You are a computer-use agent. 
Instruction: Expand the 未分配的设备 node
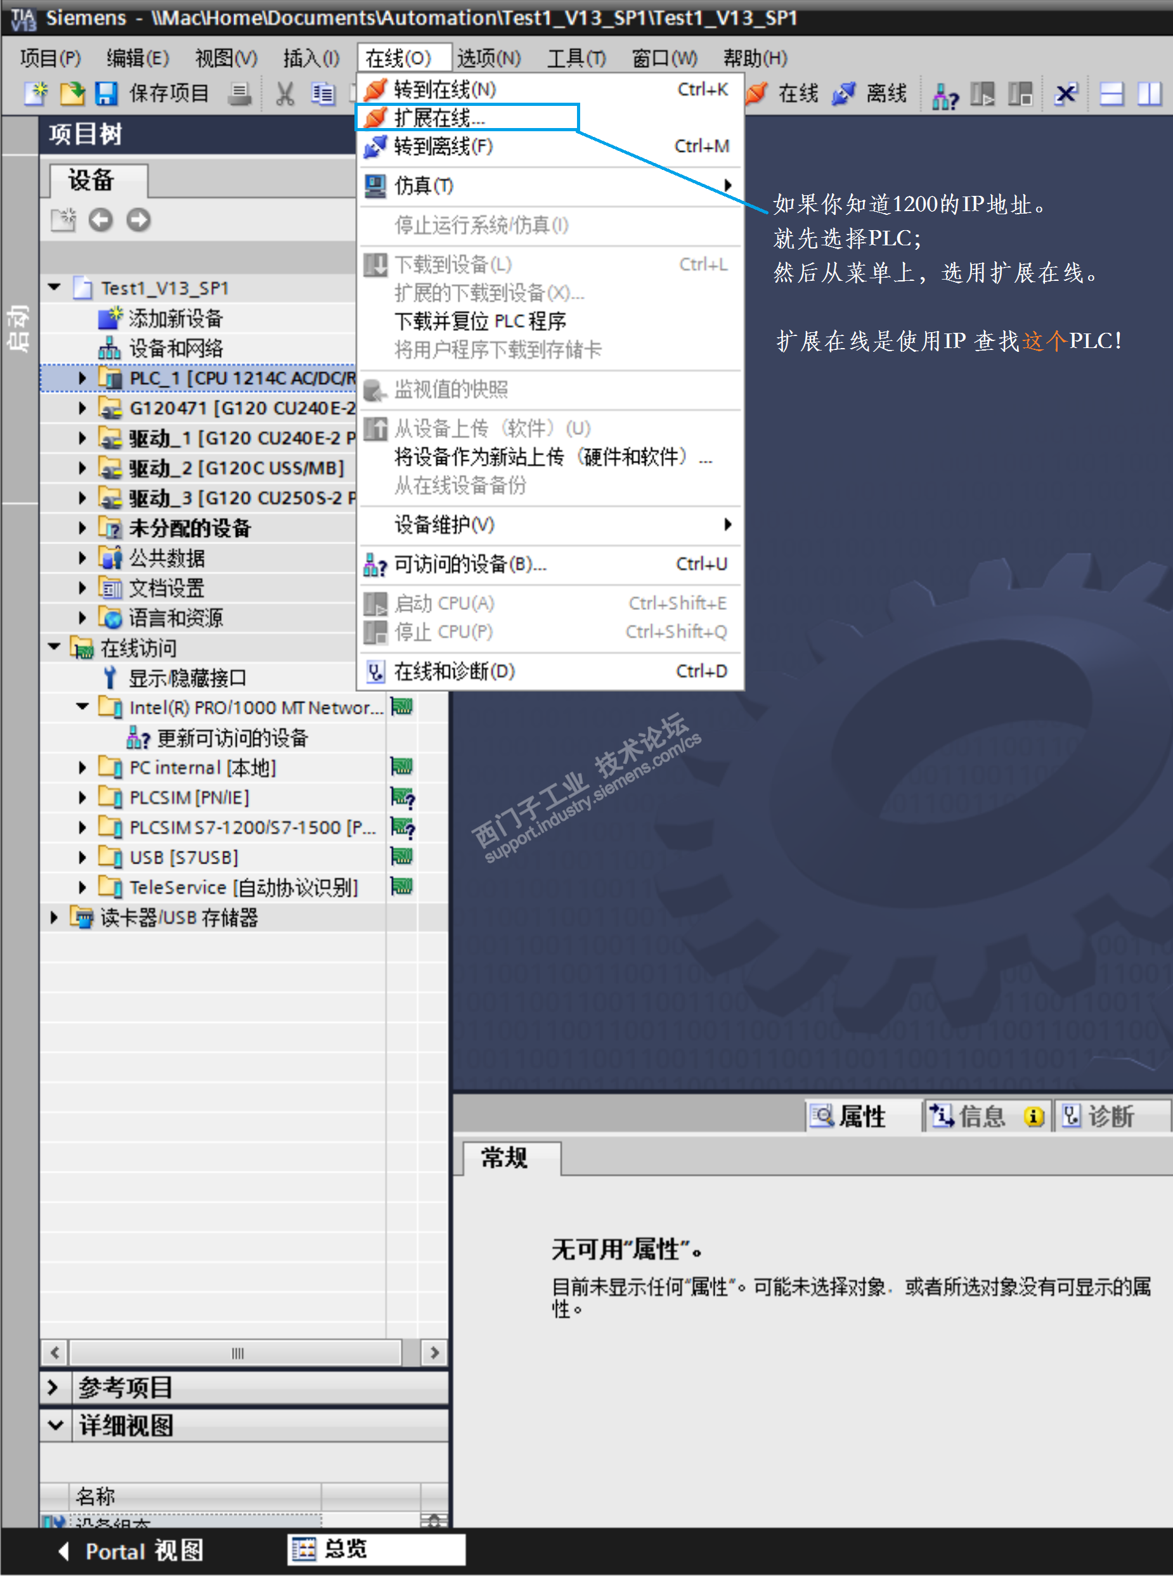(82, 528)
